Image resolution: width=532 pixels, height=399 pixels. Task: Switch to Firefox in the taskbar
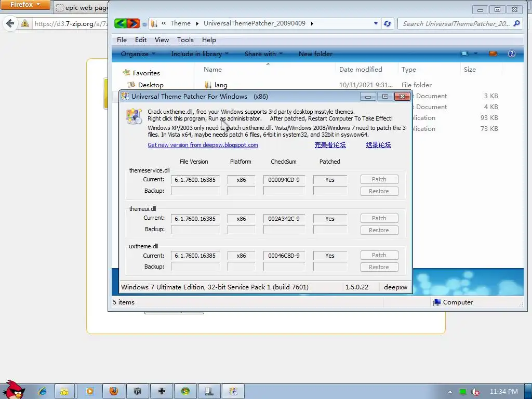click(x=114, y=391)
